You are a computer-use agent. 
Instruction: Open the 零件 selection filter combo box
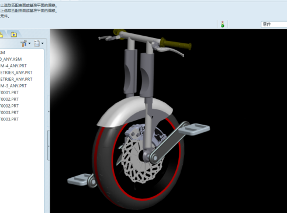pos(274,25)
